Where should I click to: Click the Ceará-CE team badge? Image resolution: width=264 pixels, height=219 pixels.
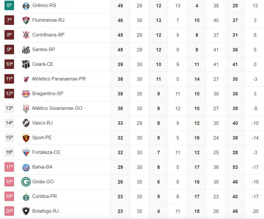coord(26,64)
